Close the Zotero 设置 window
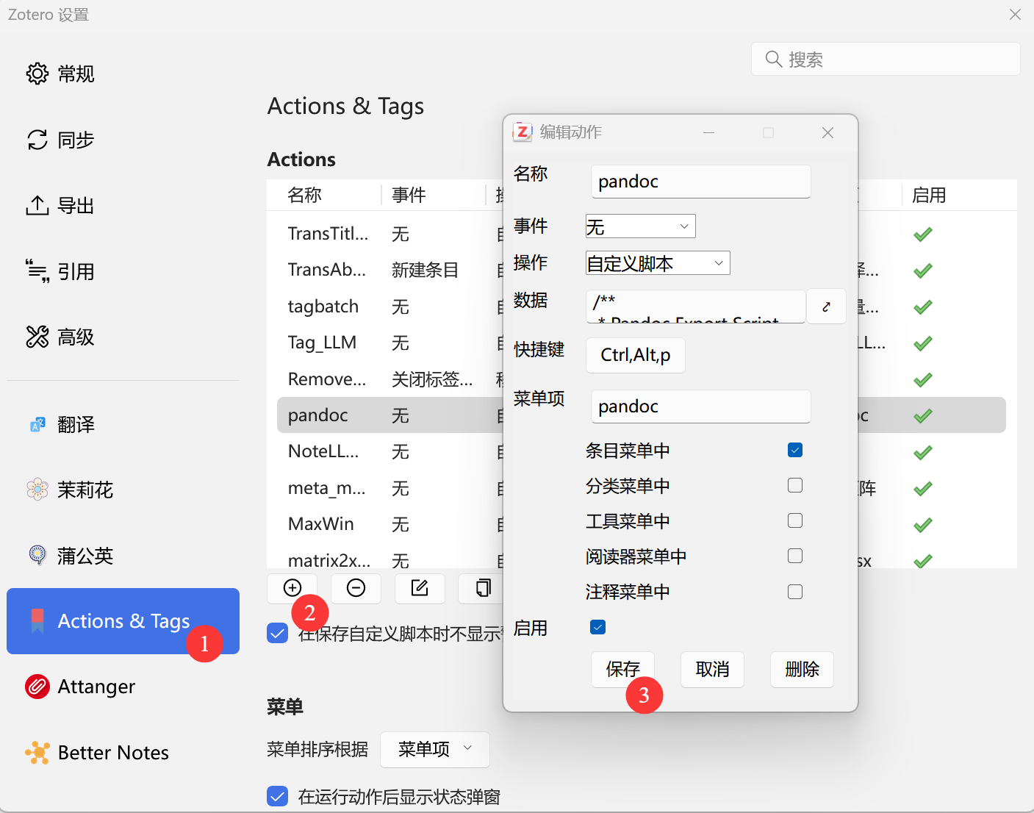The image size is (1034, 813). click(1015, 15)
